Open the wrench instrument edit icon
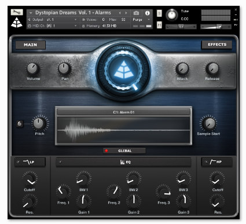The height and width of the screenshot is (224, 246). (x=17, y=12)
